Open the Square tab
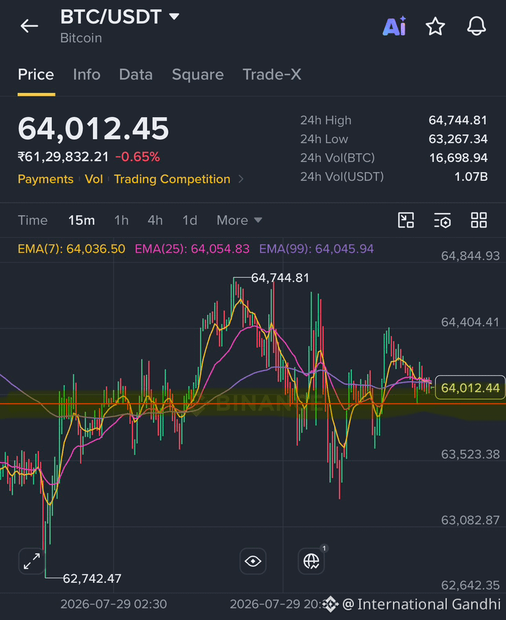Viewport: 506px width, 620px height. (198, 75)
